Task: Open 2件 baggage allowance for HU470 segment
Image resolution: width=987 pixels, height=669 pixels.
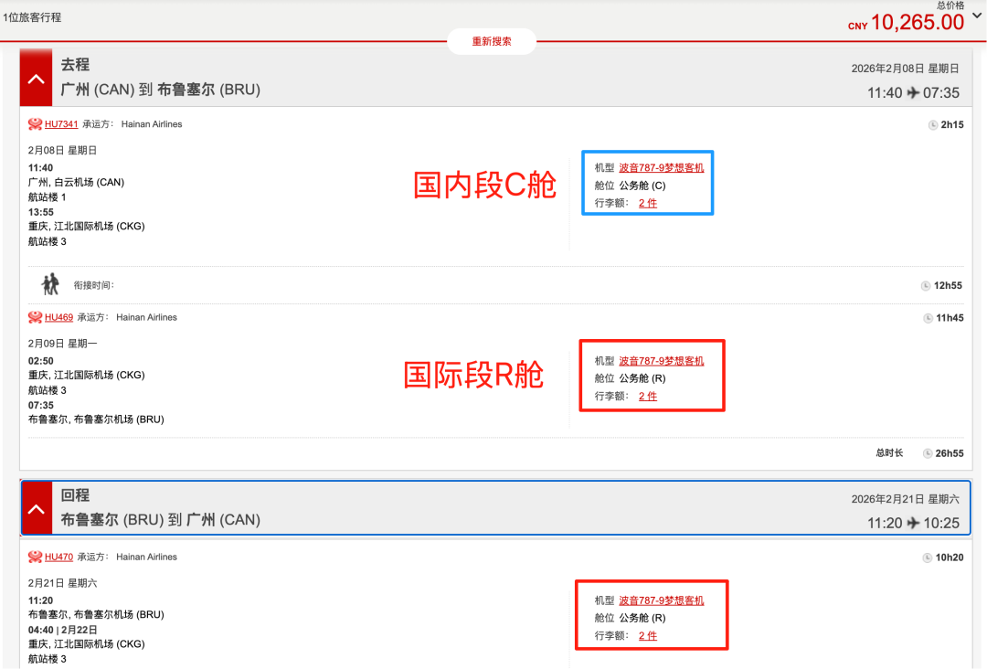Action: click(x=648, y=636)
